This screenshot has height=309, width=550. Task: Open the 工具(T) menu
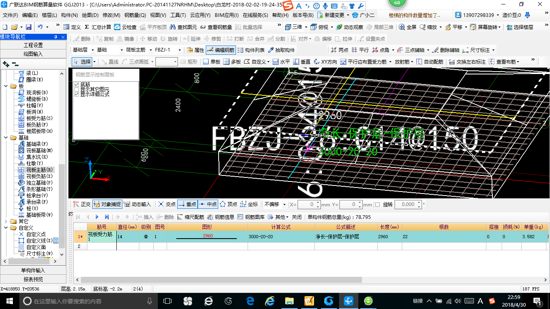point(178,15)
